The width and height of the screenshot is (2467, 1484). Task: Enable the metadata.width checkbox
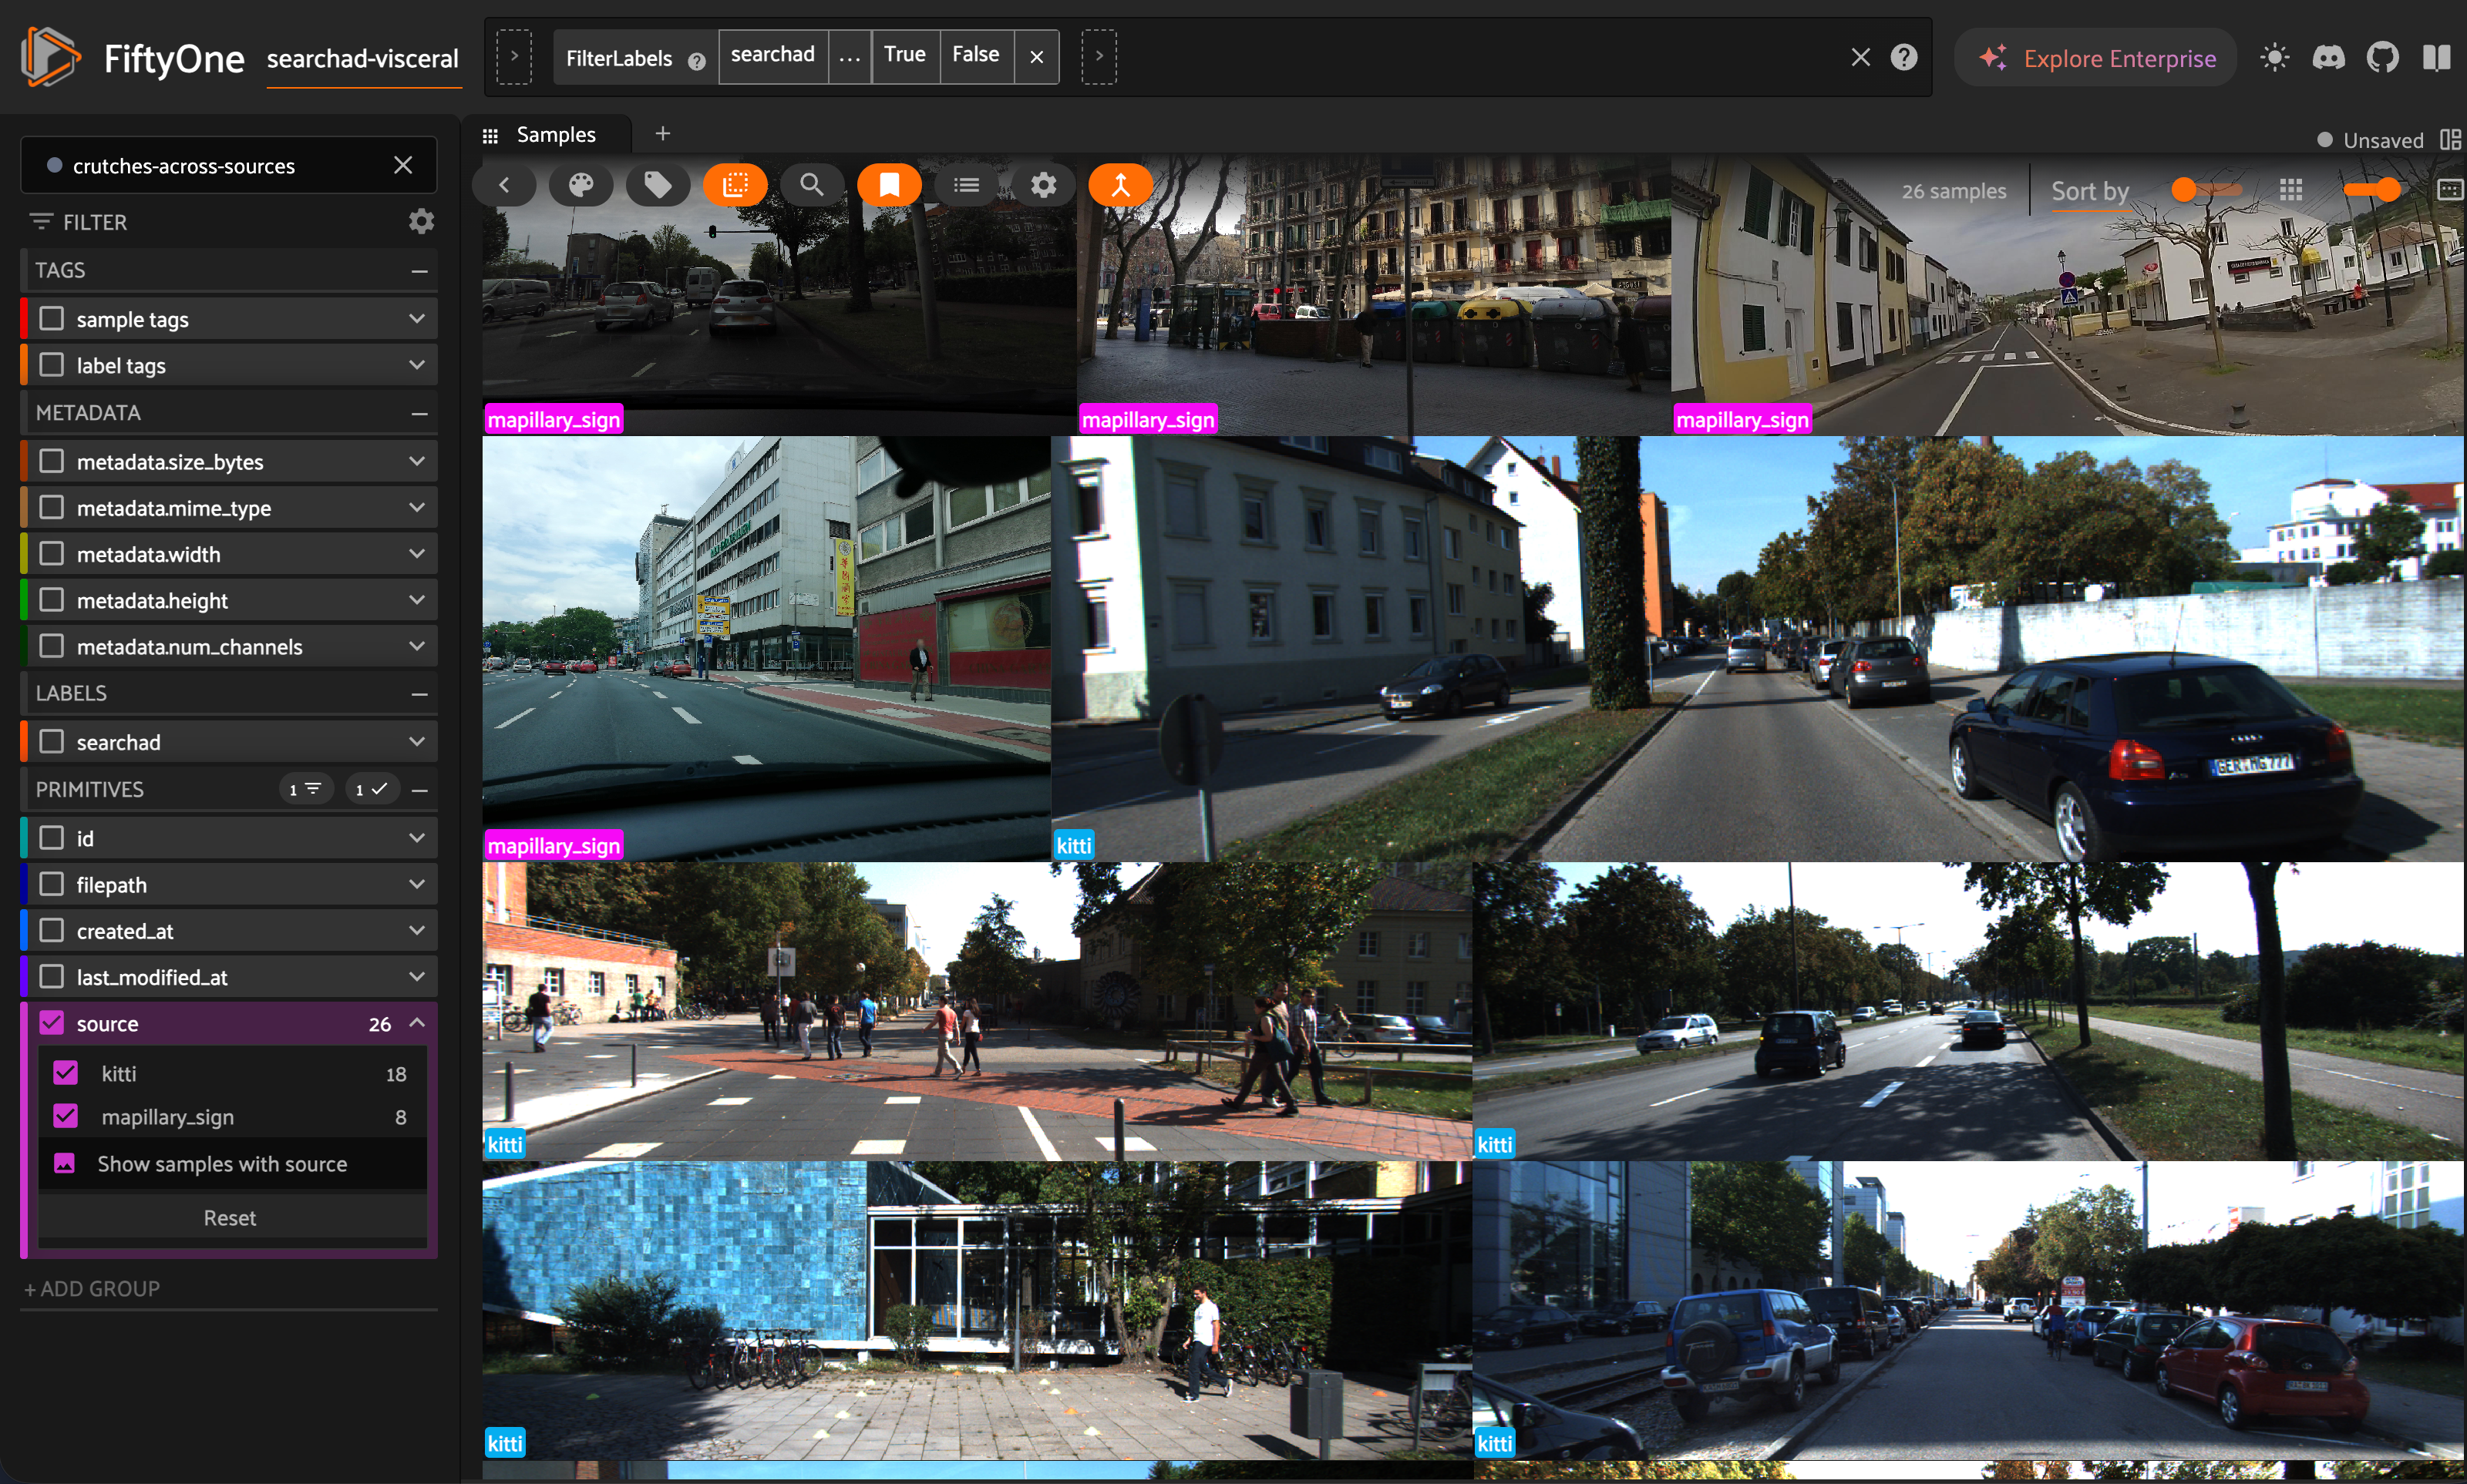coord(51,554)
